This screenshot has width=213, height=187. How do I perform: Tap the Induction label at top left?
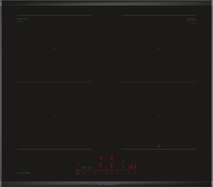coord(22,19)
